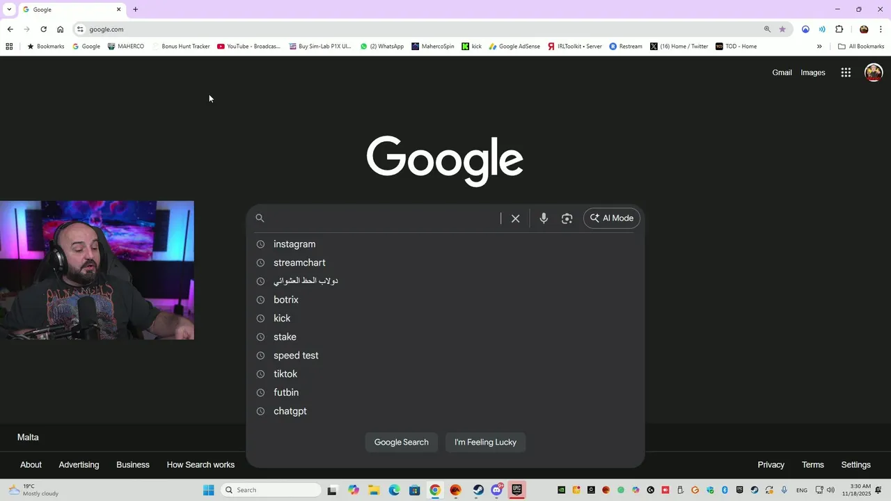Switch to AI Mode
The width and height of the screenshot is (891, 501).
click(x=612, y=218)
